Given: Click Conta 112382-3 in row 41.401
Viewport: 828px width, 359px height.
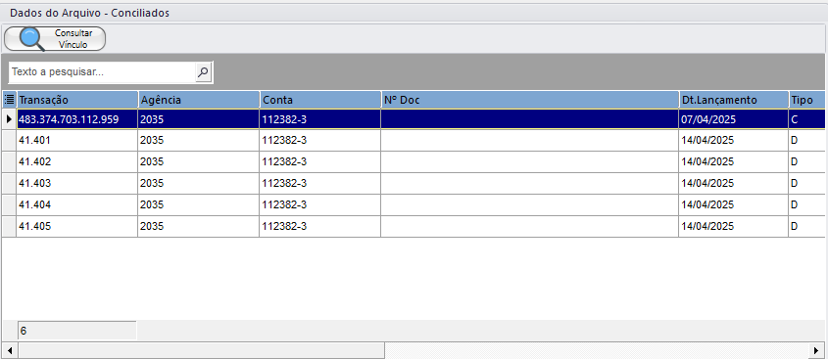Looking at the screenshot, I should pos(320,141).
